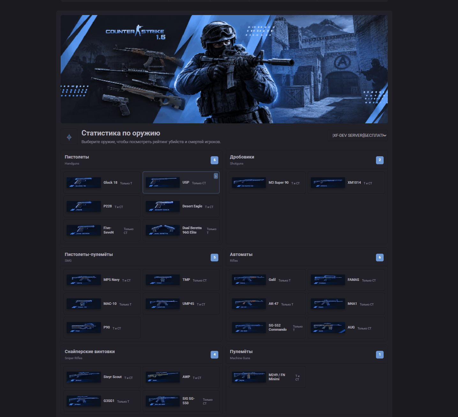
Task: Click the Пистолеты category heading
Action: 77,157
